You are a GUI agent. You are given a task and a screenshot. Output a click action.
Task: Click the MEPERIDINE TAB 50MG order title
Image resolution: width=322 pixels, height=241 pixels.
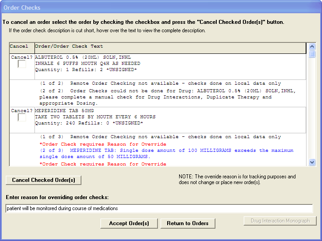[64, 111]
